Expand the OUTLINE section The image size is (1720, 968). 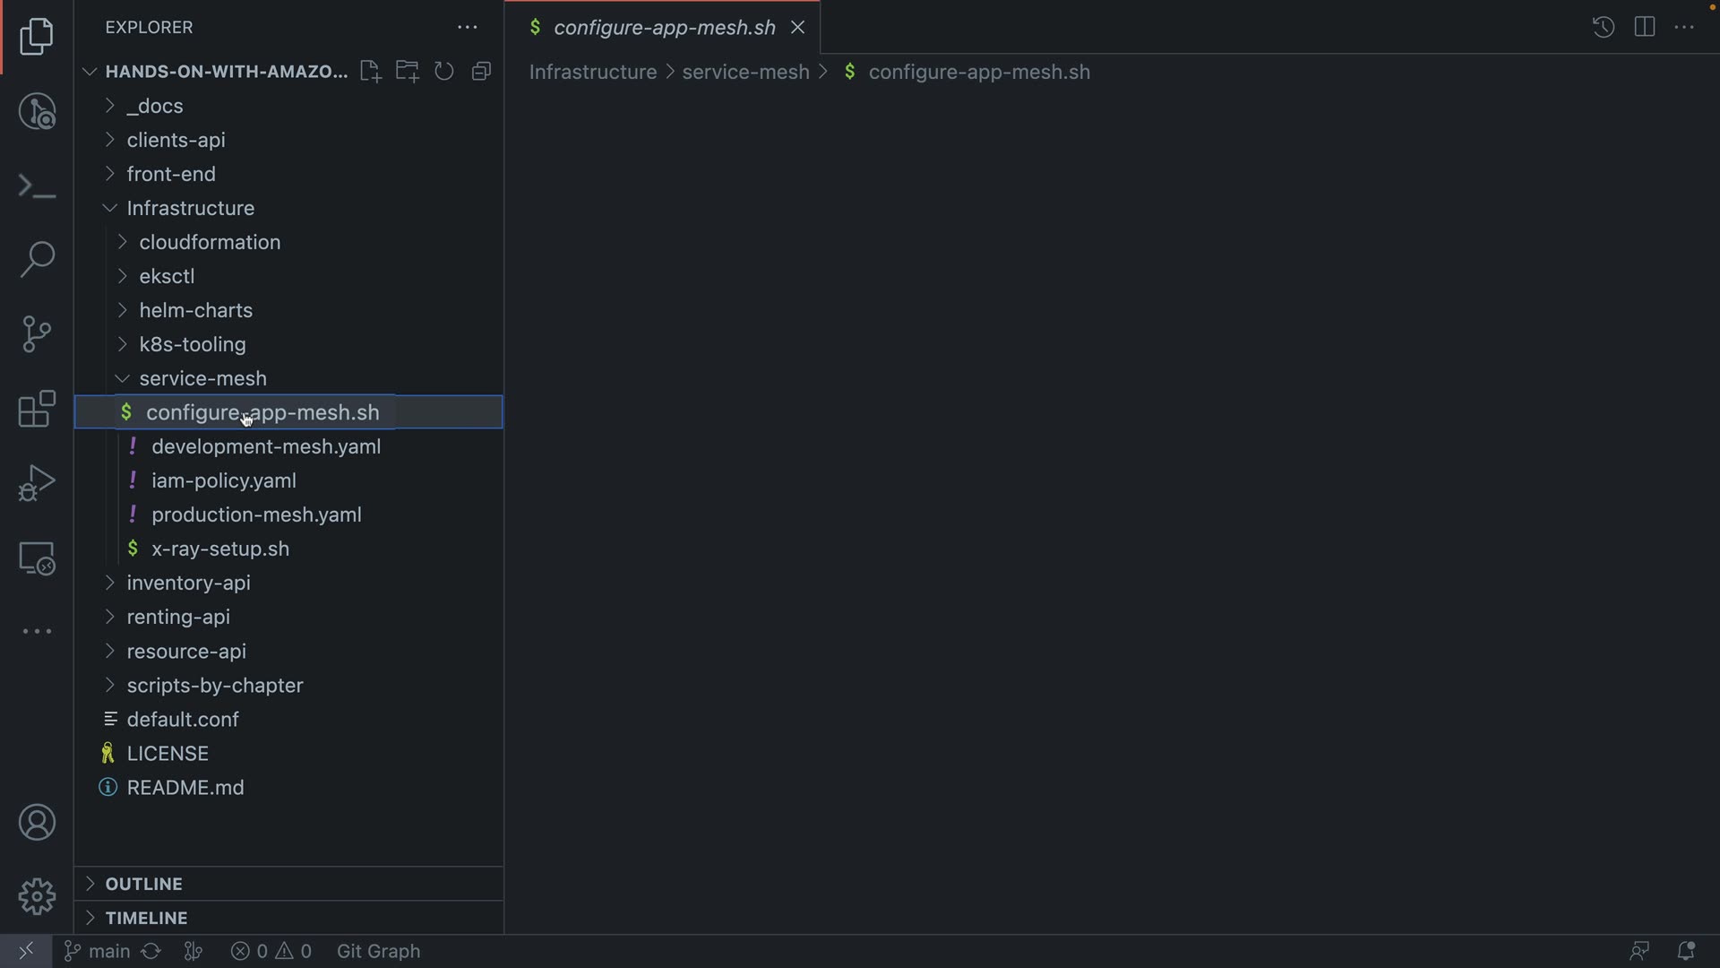pos(143,884)
